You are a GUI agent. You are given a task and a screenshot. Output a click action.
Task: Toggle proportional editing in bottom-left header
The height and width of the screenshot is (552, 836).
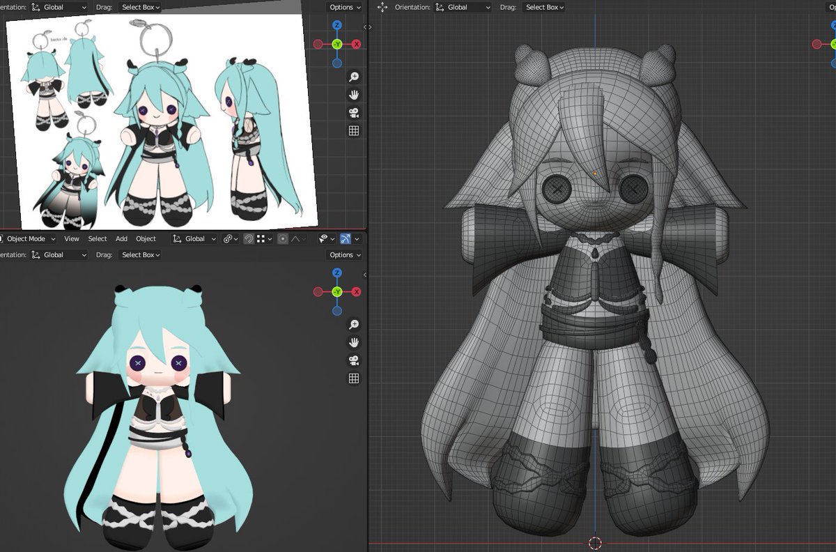[282, 238]
